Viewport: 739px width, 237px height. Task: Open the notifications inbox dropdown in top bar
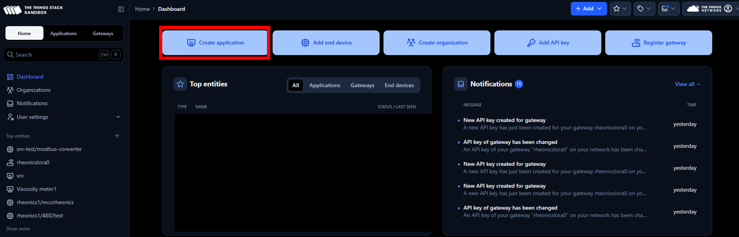point(668,9)
